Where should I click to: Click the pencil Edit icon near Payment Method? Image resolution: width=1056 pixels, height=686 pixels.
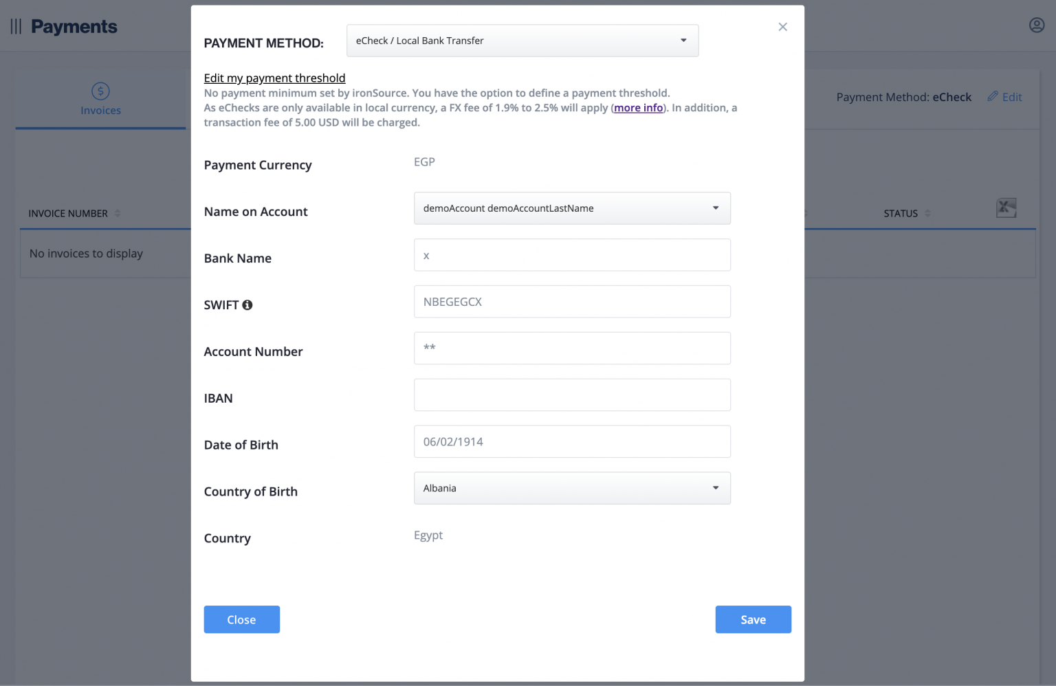point(992,97)
